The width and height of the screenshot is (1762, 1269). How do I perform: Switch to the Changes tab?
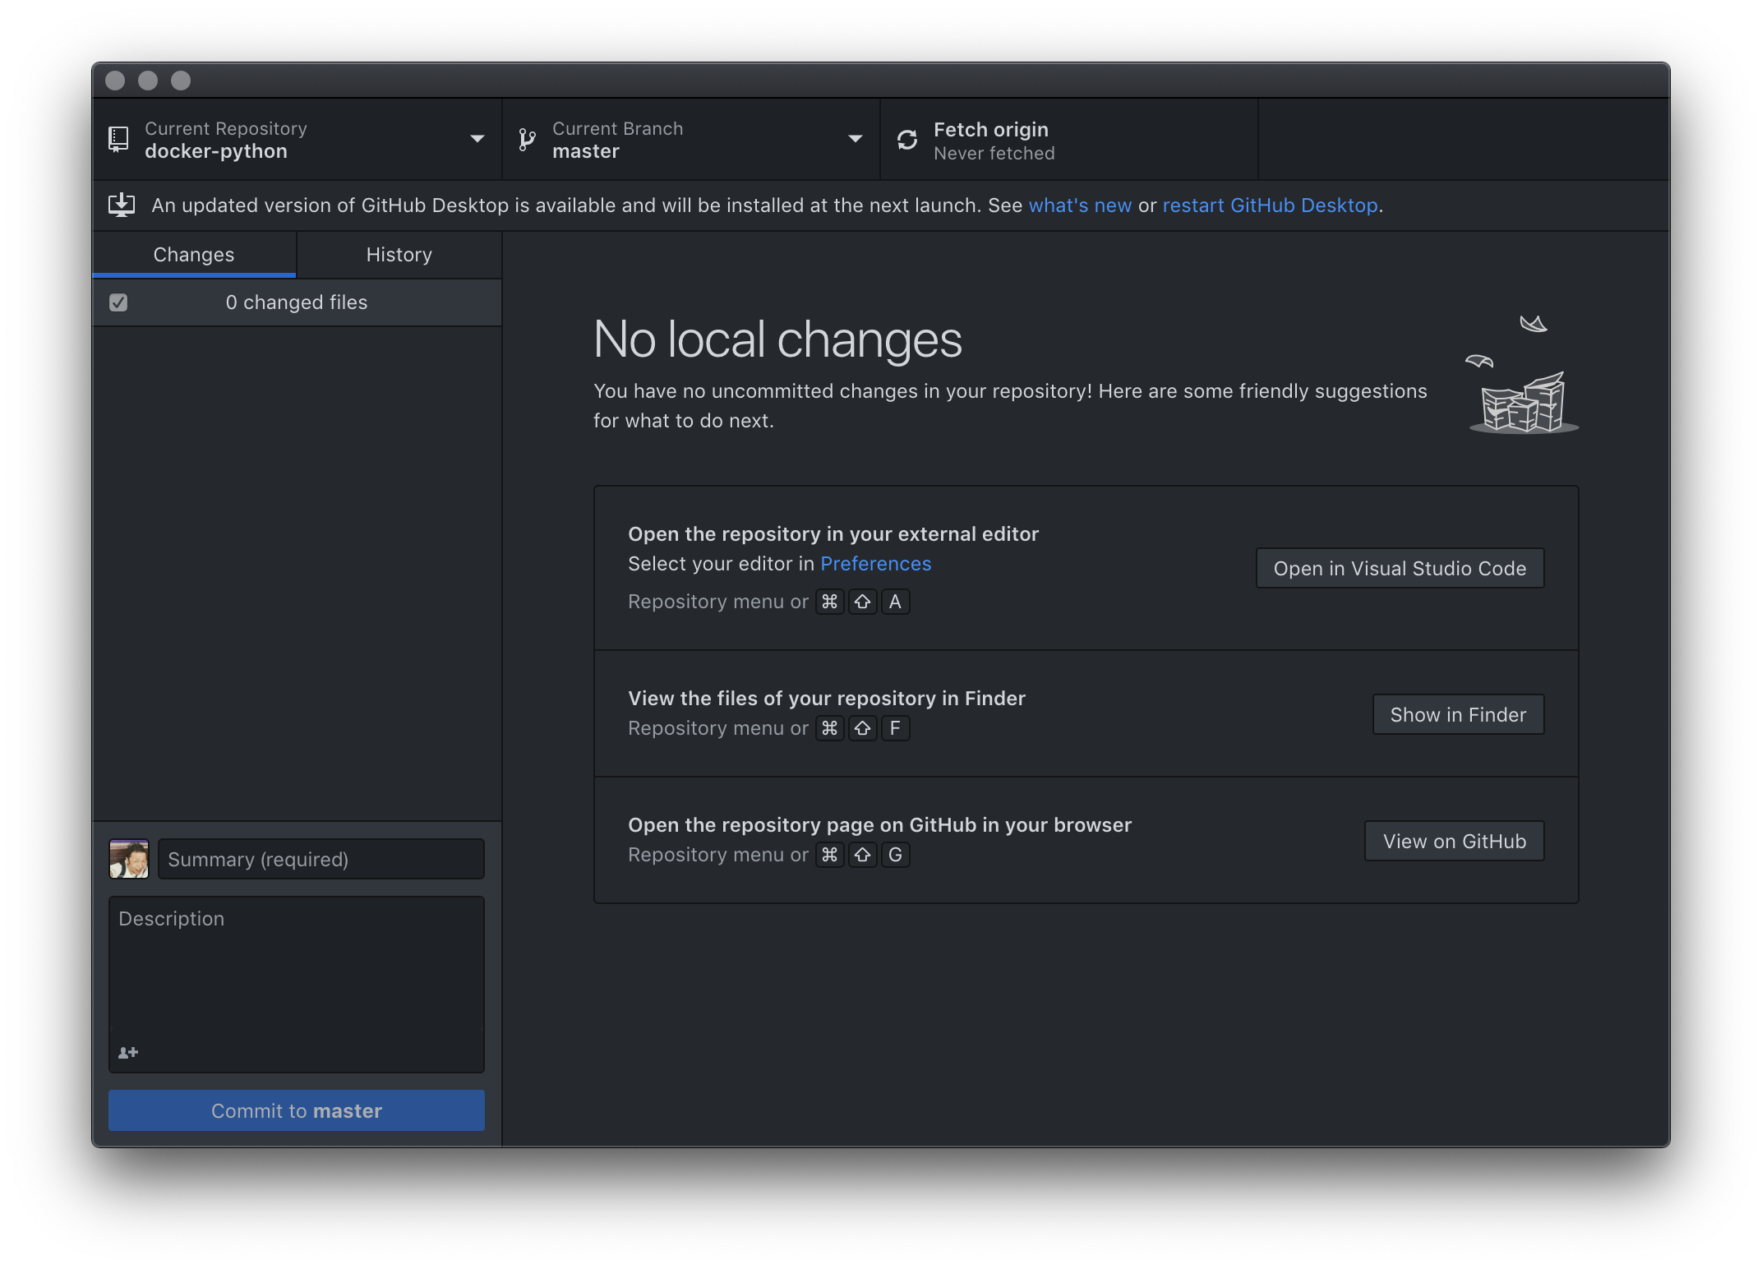[194, 255]
